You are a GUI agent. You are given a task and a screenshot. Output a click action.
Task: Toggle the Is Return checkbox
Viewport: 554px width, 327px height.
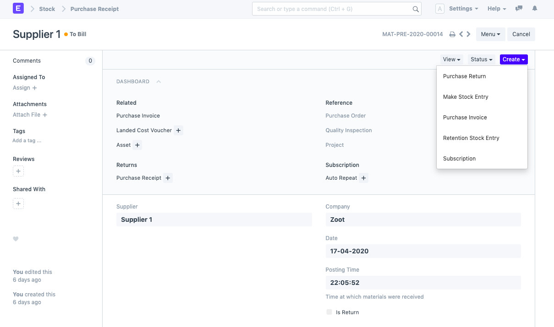(x=329, y=312)
